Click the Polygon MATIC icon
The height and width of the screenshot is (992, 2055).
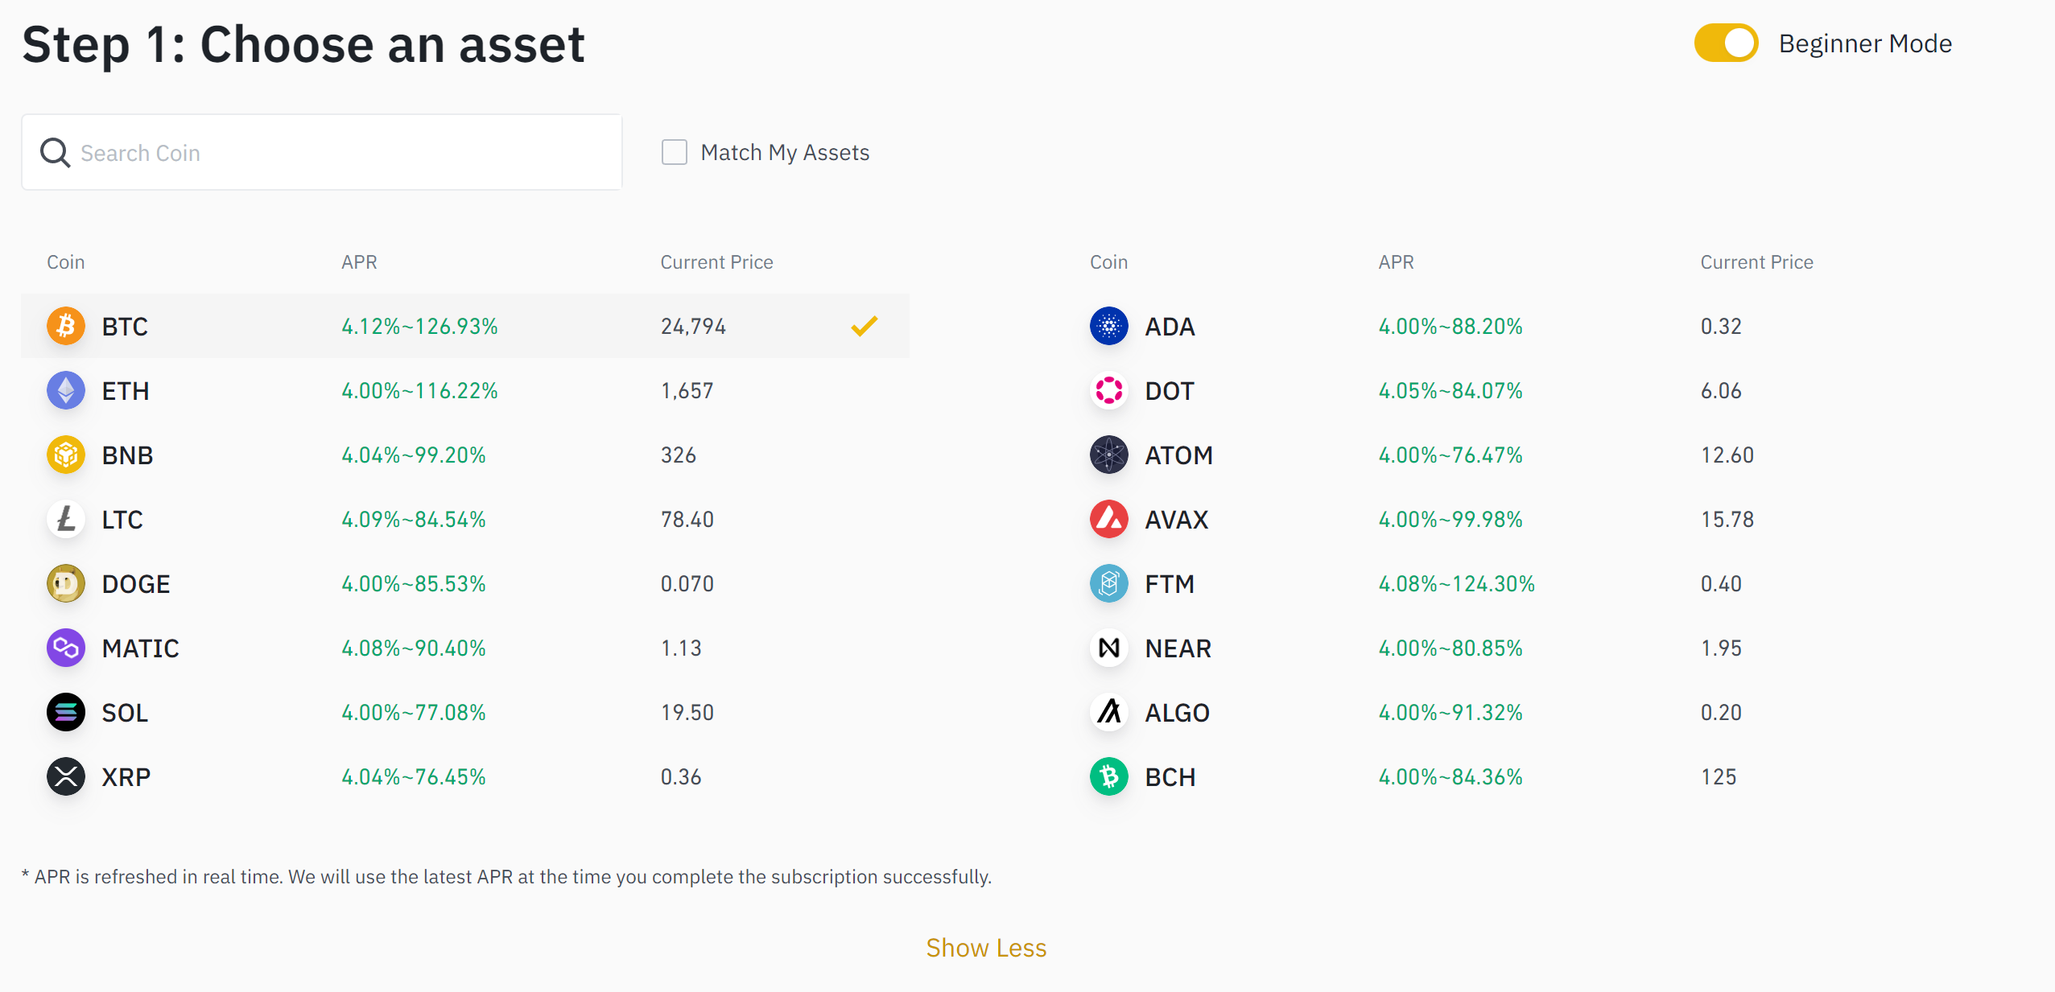click(x=66, y=648)
